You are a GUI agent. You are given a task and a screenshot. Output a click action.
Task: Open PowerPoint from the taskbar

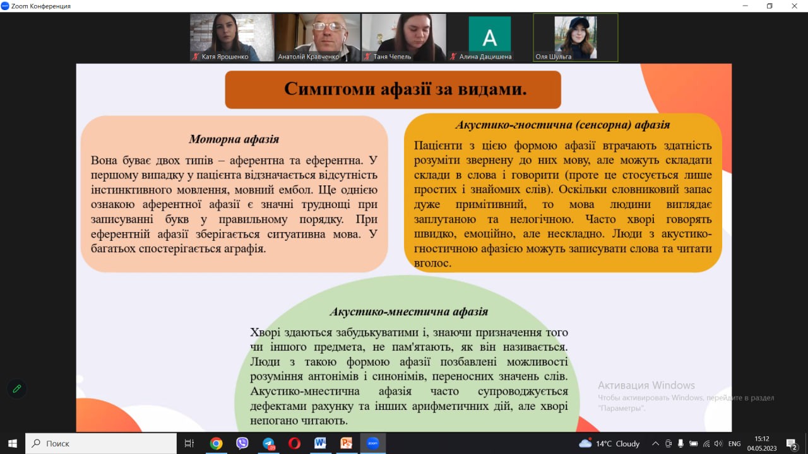[x=346, y=443]
